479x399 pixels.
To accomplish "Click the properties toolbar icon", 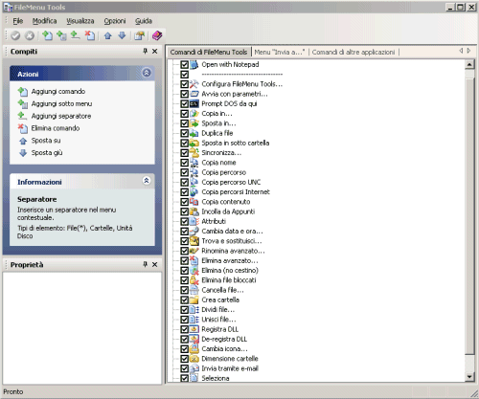I will point(139,35).
